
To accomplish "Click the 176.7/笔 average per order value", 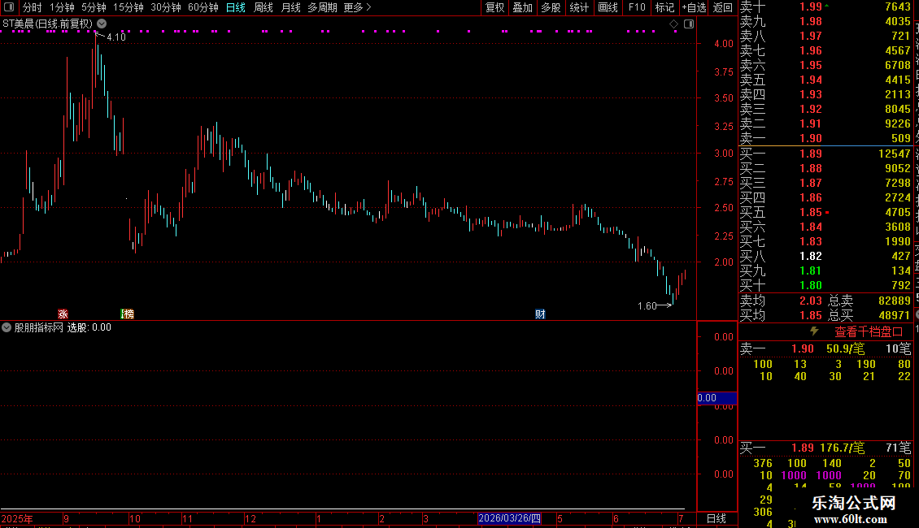I will pos(843,448).
